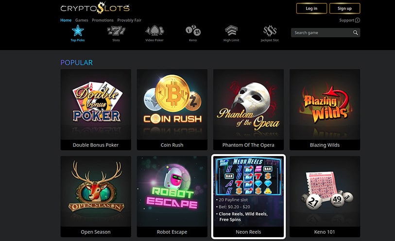Click the CryptoSlots logo

point(95,8)
